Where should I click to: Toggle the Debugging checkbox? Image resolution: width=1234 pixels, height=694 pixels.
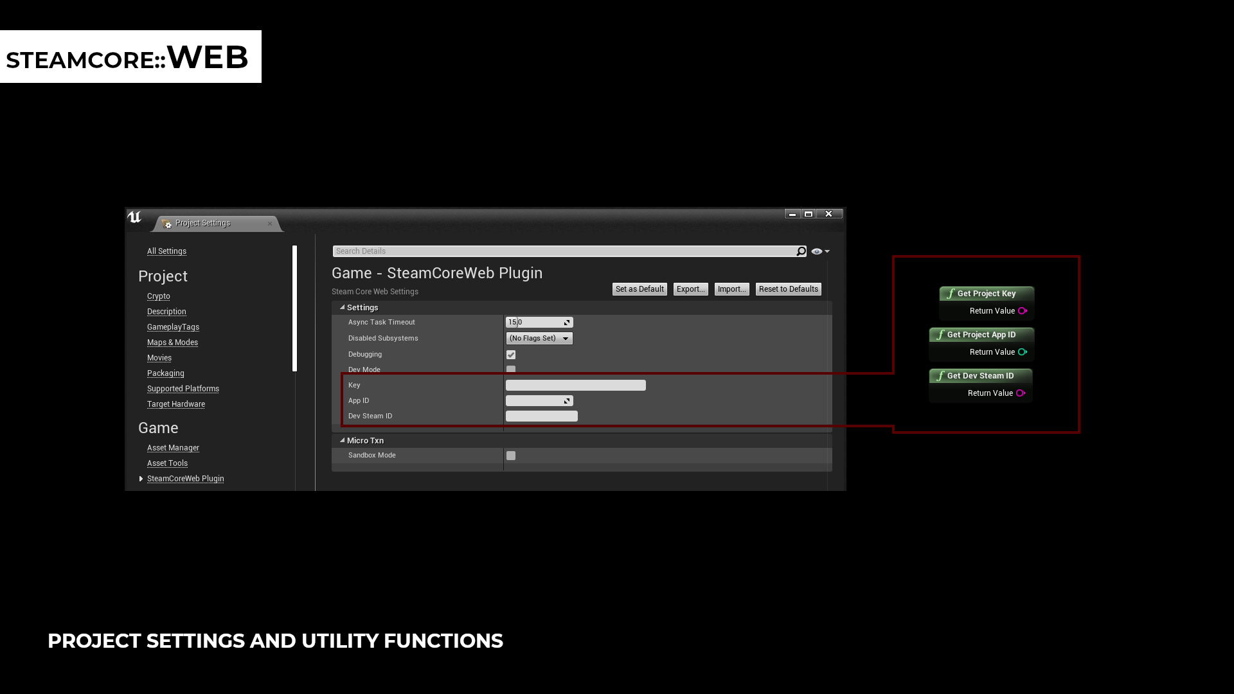pos(511,355)
